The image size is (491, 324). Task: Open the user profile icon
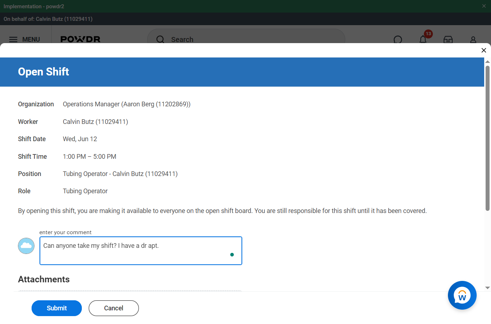[x=473, y=40]
